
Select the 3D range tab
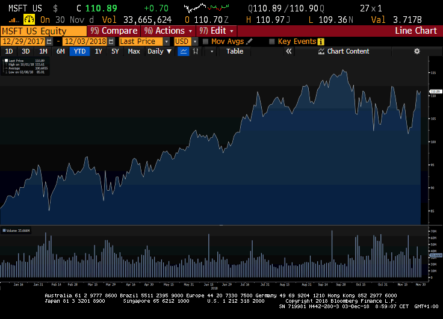pyautogui.click(x=26, y=51)
